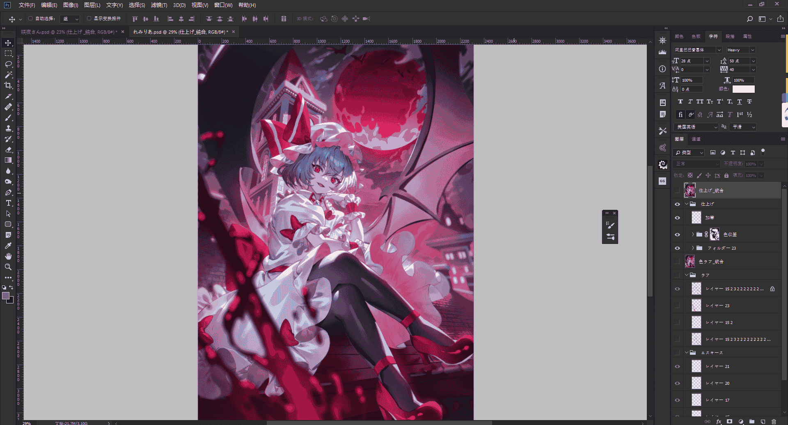
Task: Select the Zoom tool in toolbar
Action: coord(8,267)
